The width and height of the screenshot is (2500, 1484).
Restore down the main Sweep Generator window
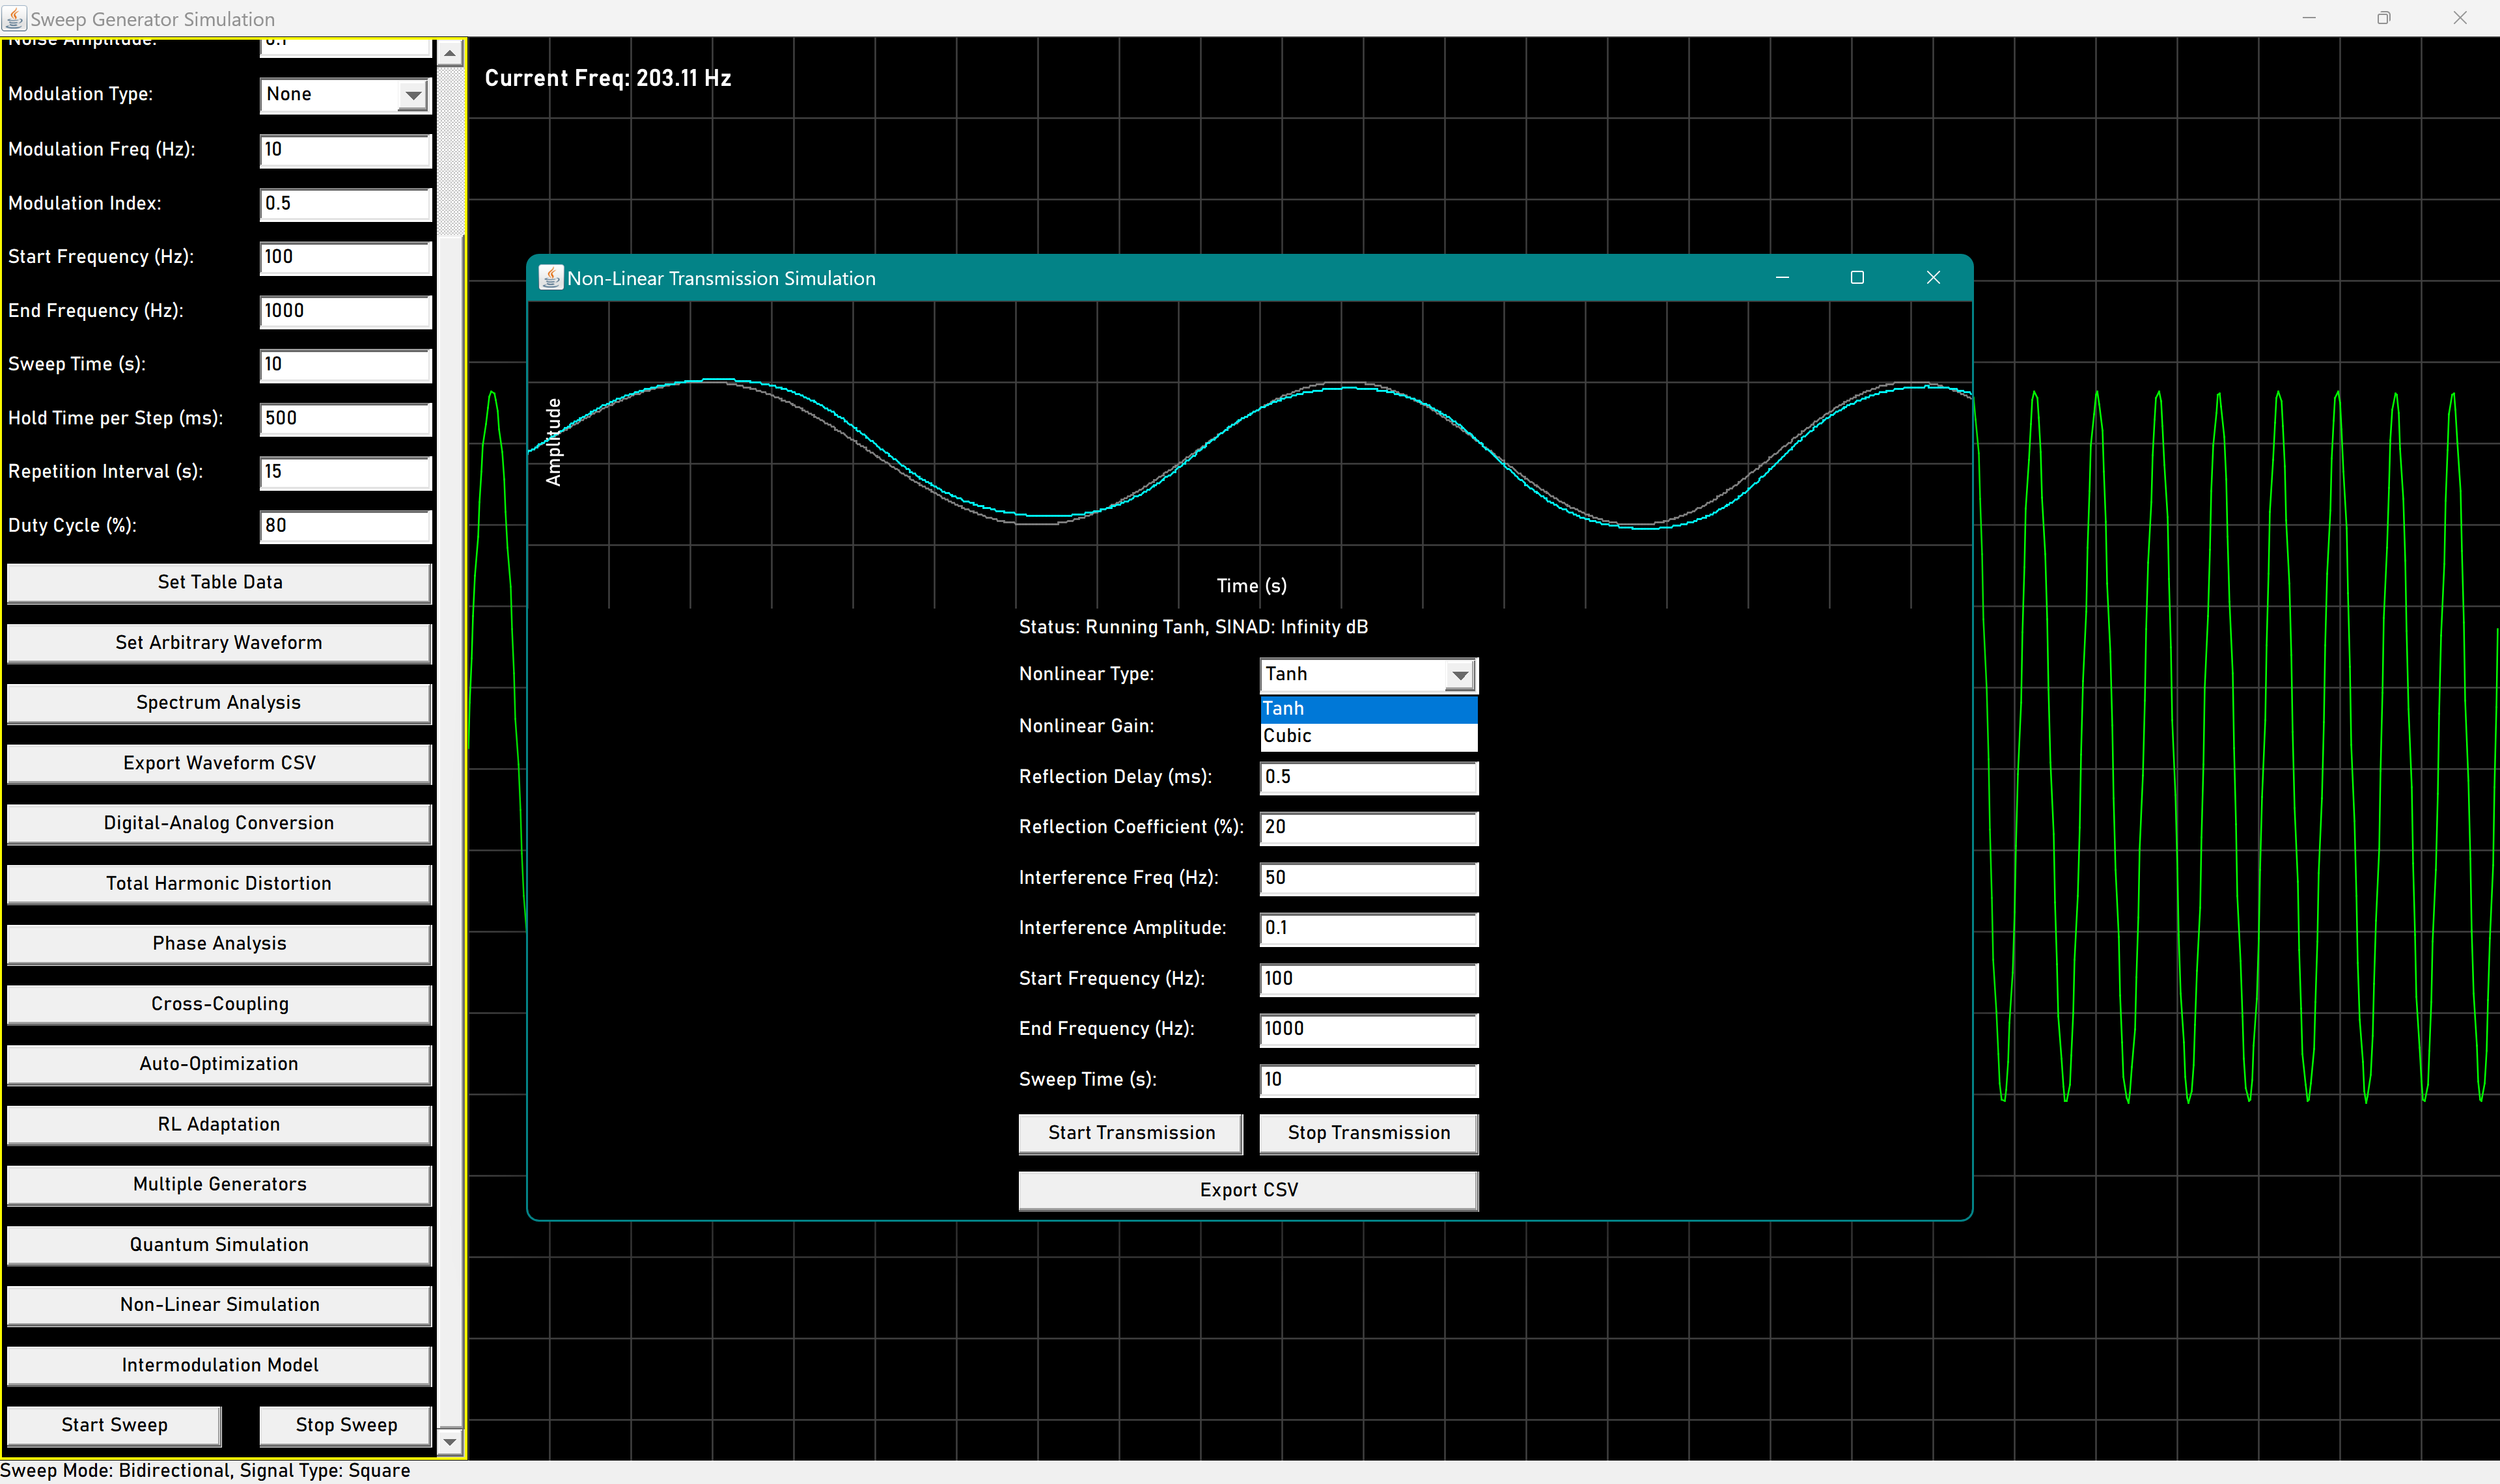2383,18
